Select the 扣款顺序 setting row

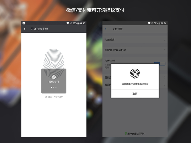[x=135, y=40]
